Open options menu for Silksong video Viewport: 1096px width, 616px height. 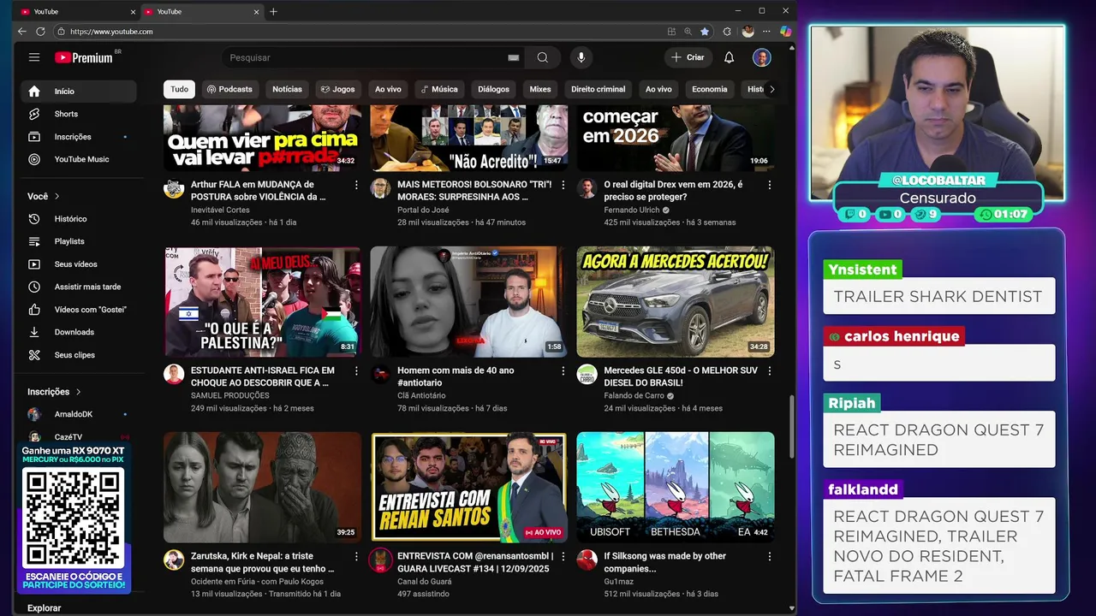769,557
